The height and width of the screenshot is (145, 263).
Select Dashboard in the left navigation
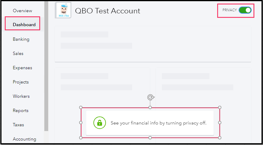[24, 25]
